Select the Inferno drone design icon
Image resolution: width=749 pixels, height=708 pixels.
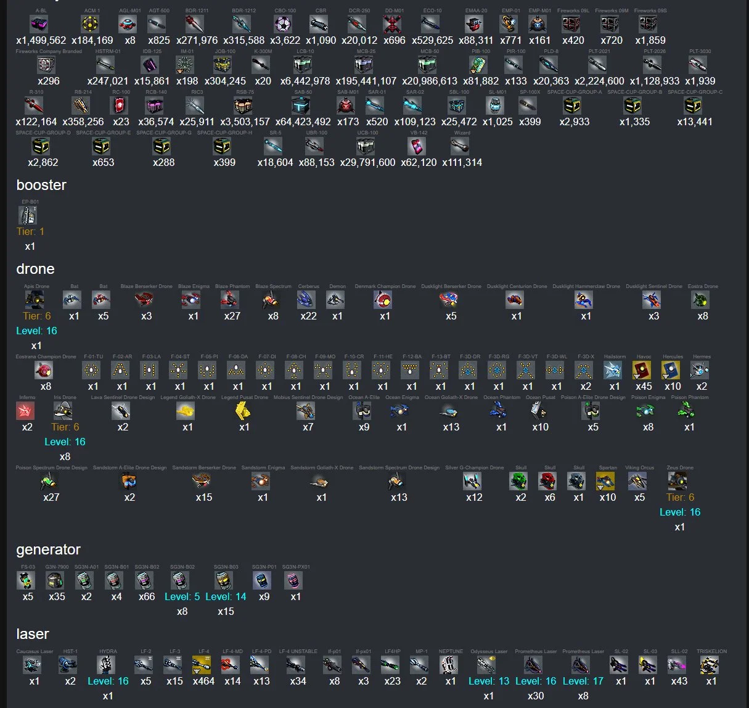(26, 410)
